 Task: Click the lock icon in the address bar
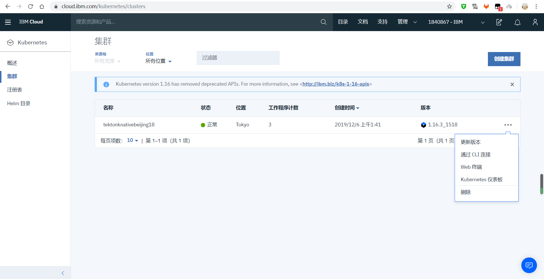(56, 6)
